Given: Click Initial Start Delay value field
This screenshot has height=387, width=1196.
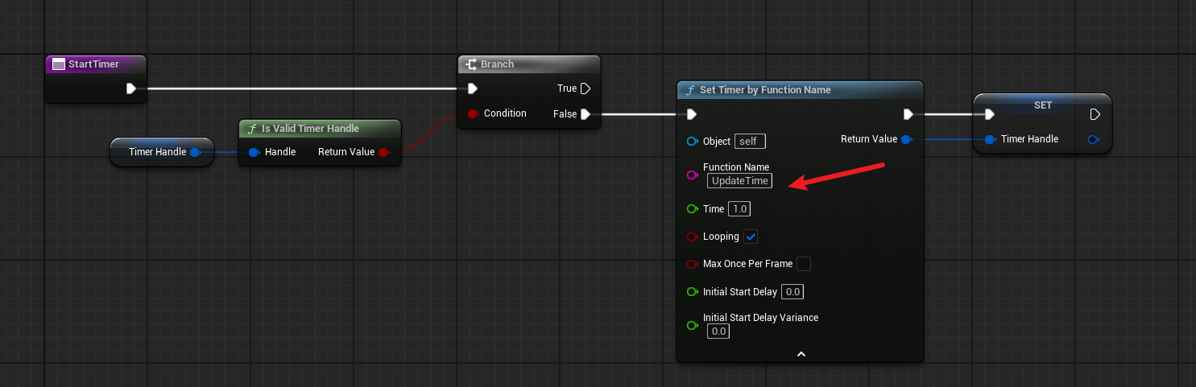Looking at the screenshot, I should pyautogui.click(x=793, y=292).
